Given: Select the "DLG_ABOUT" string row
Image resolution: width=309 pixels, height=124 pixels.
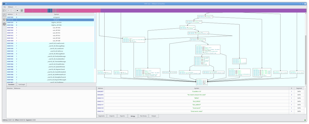Looking at the screenshot, I should (x=200, y=105).
